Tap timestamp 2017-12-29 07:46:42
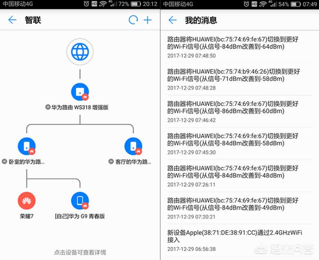 (x=191, y=120)
